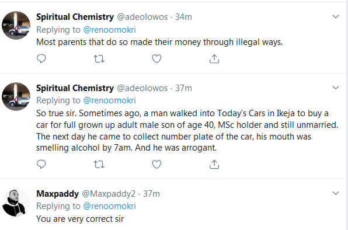348x230 pixels.
Task: Reply to the 34m Spiritual Chemistry tweet
Action: 41,59
